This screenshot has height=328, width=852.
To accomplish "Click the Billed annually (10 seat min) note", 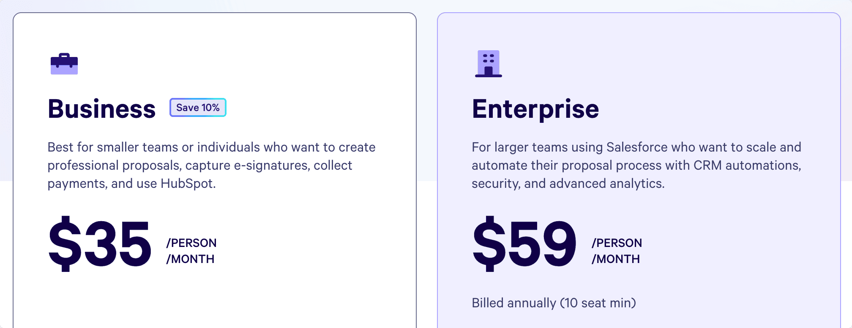I will [x=554, y=303].
